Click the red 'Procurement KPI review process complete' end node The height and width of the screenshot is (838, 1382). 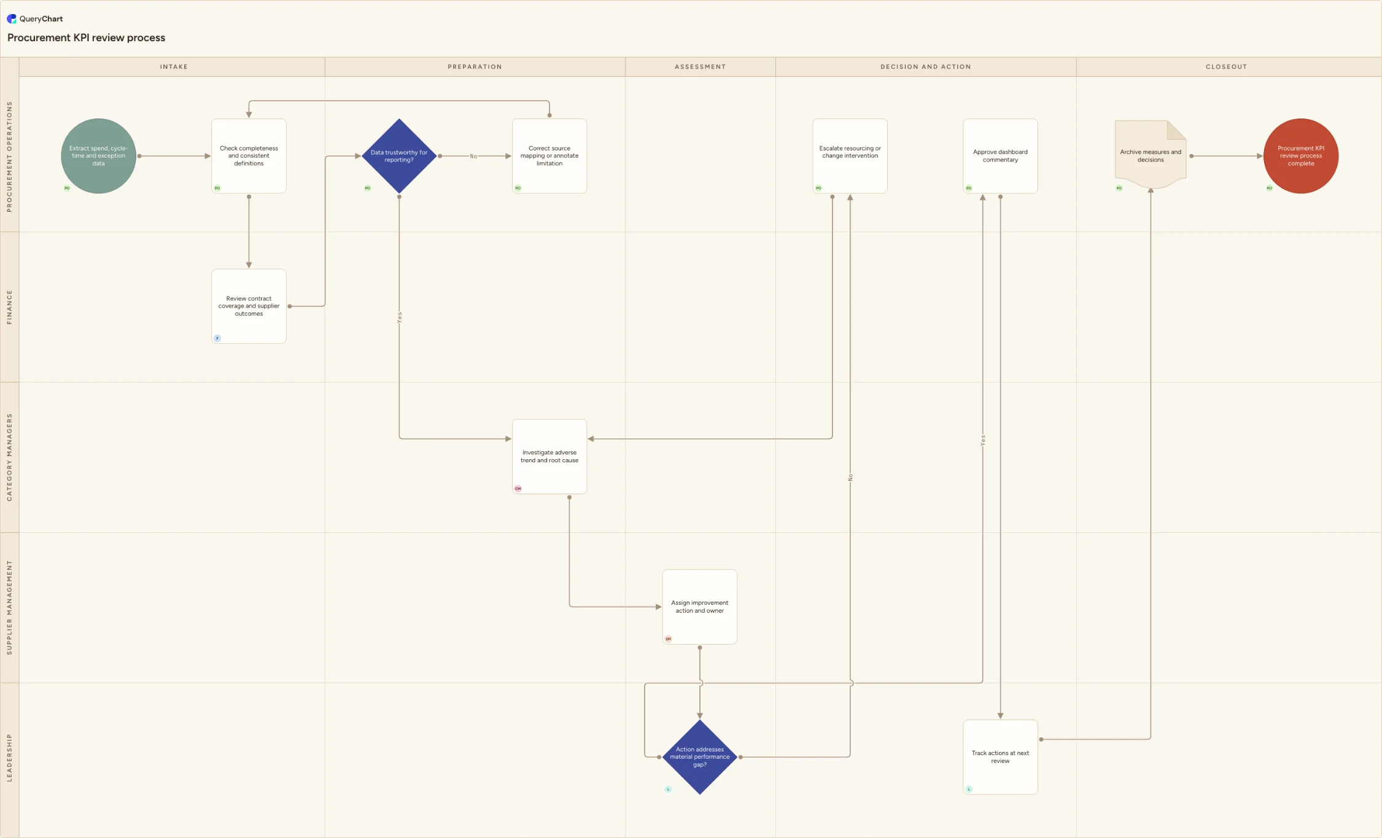[1301, 156]
